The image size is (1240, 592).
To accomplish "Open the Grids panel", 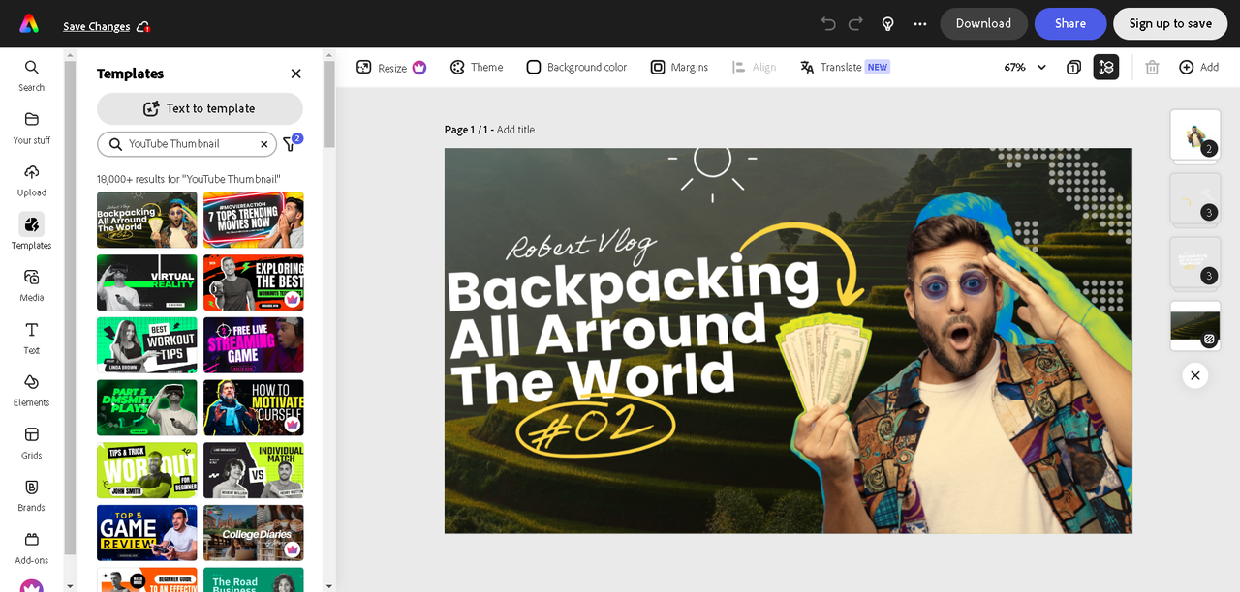I will coord(31,442).
